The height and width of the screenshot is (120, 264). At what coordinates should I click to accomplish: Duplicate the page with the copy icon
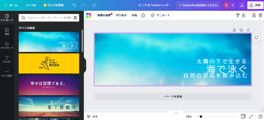tap(241, 30)
